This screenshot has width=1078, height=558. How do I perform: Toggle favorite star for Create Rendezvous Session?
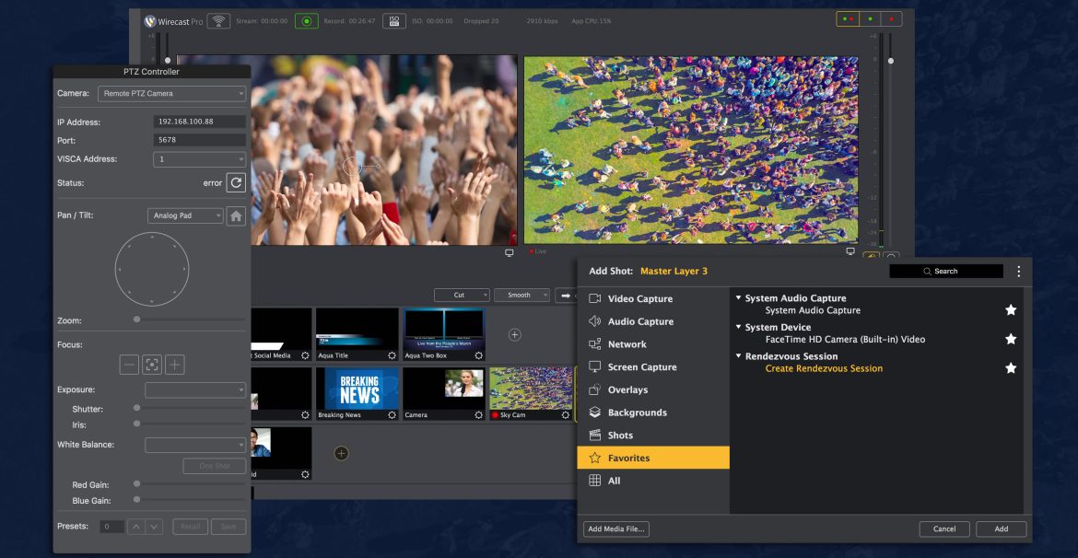coord(1011,368)
